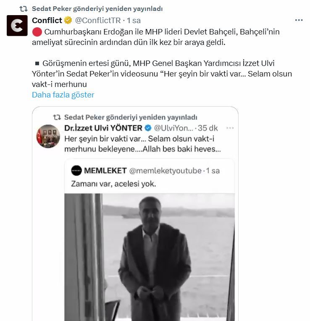Open the tweet's three-dot more options menu
Image resolution: width=310 pixels, height=321 pixels.
299,20
